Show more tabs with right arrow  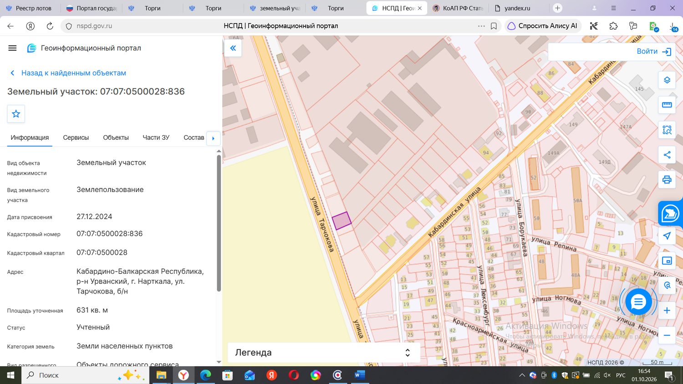pyautogui.click(x=213, y=138)
